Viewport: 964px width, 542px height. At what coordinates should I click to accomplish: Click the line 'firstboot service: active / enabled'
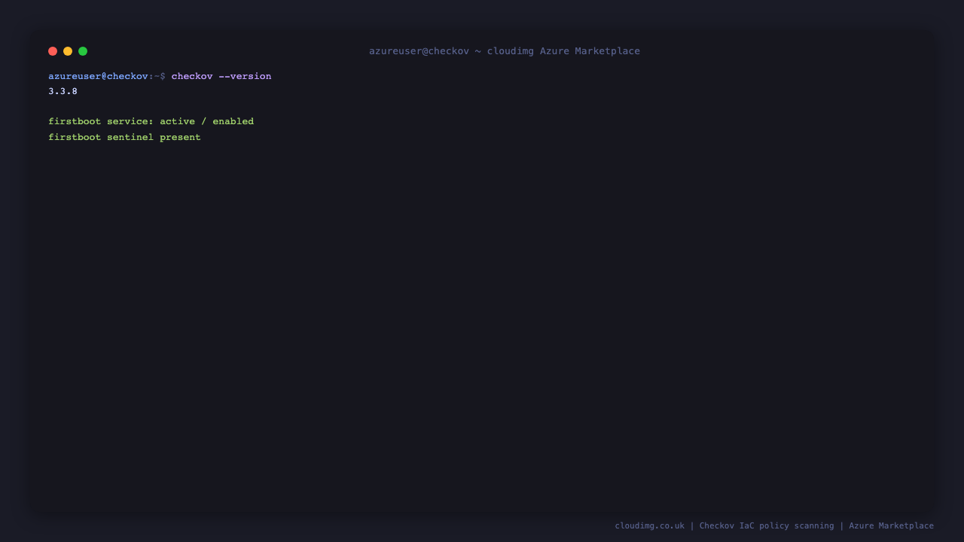click(151, 121)
